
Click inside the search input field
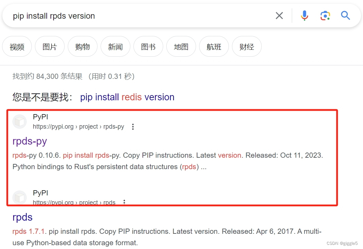[138, 15]
